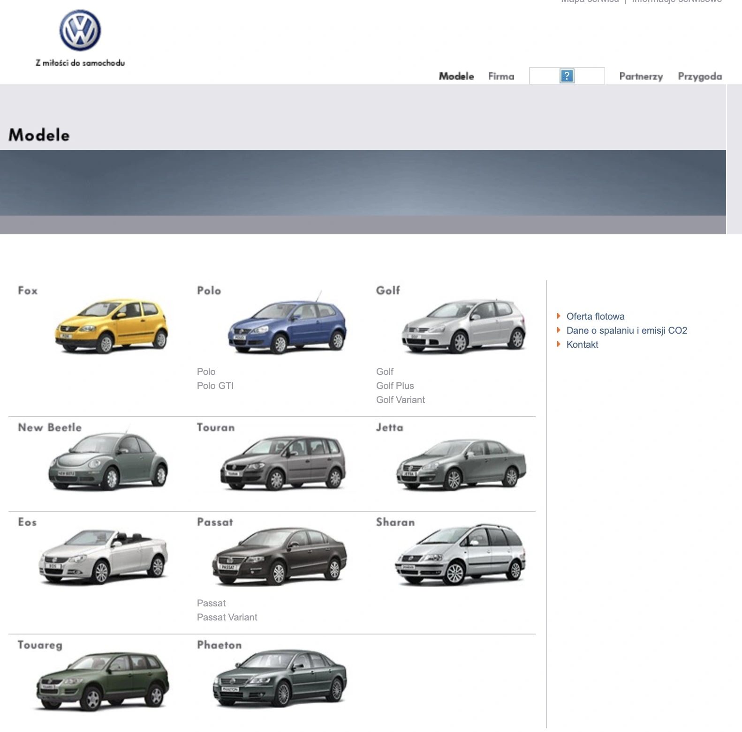Click the Phaeton heading
742x732 pixels.
tap(220, 645)
